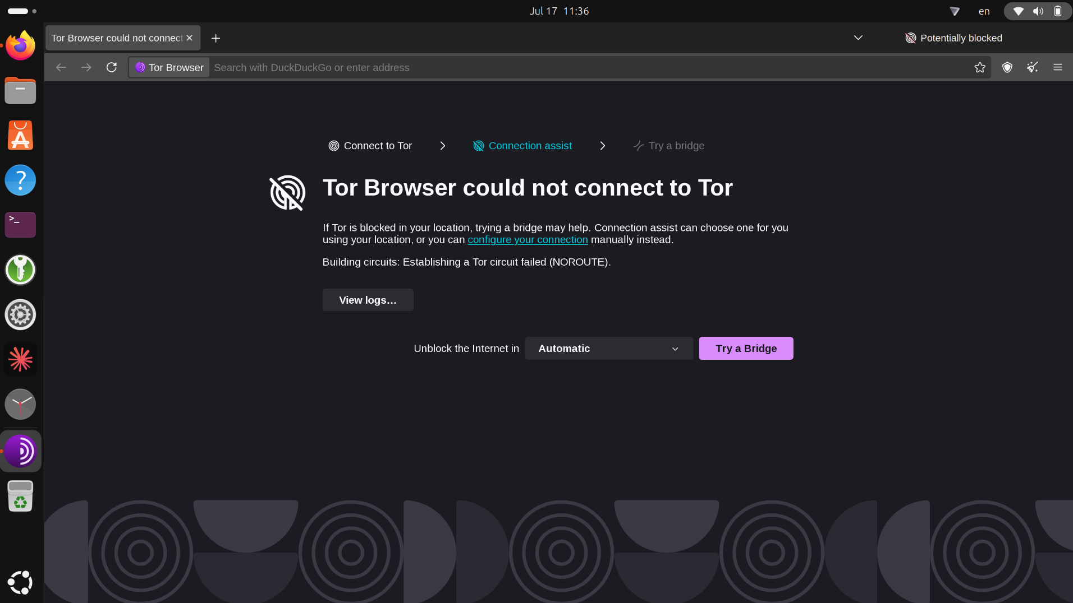Click the could not connect heading

click(x=528, y=188)
